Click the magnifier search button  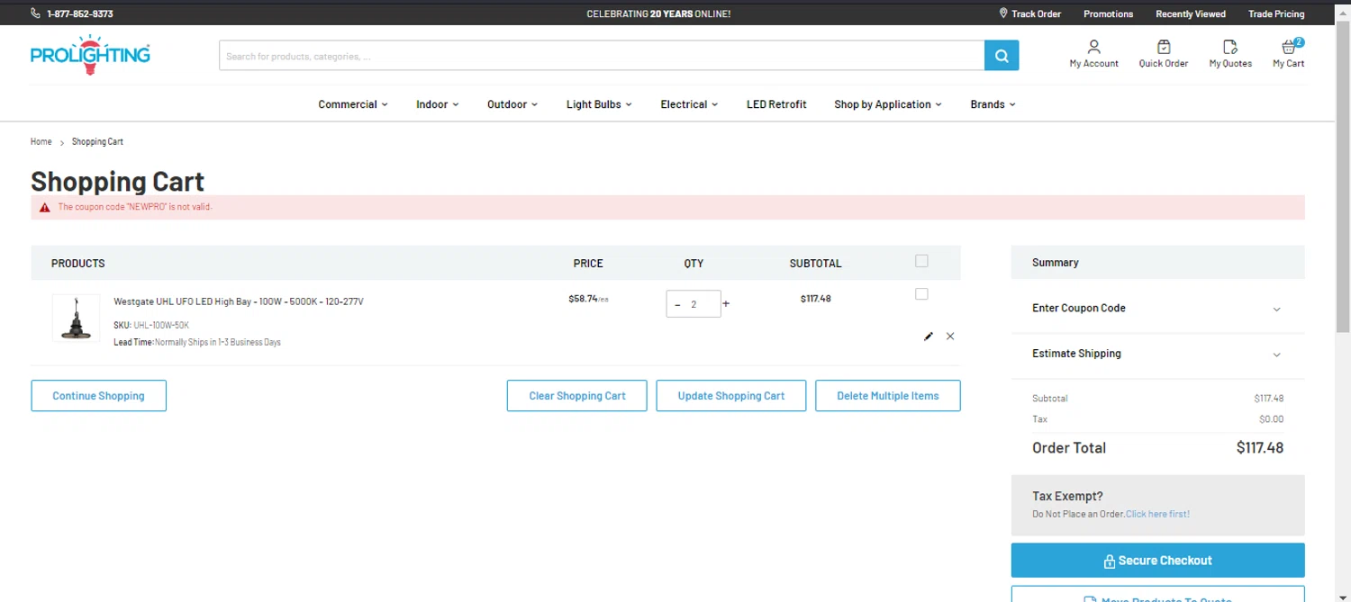click(1002, 56)
